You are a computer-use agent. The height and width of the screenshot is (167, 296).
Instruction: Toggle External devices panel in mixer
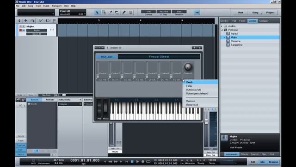[x=21, y=145]
